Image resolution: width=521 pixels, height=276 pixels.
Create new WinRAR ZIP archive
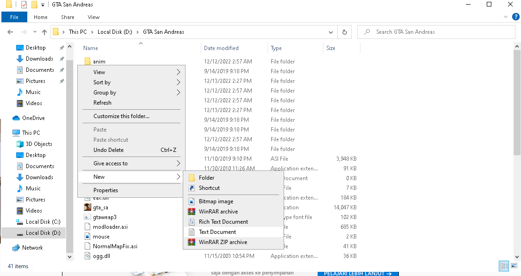(x=233, y=242)
